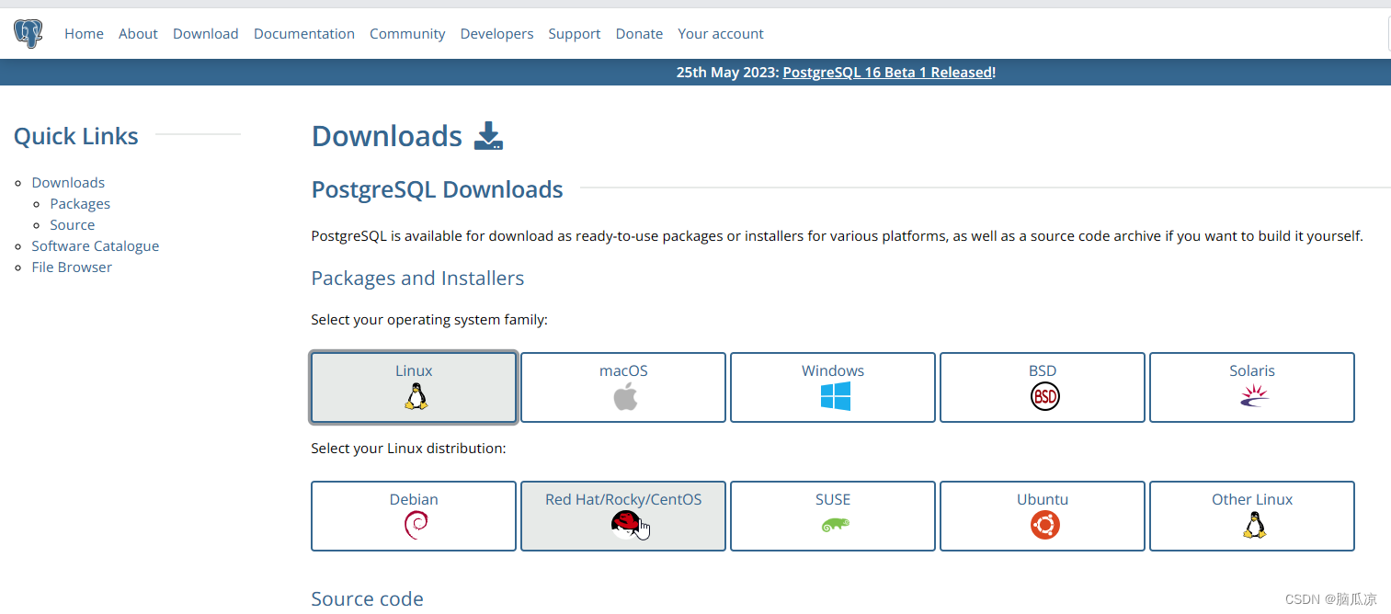The height and width of the screenshot is (614, 1391).
Task: Click 'Select your Linux distribution:' text
Action: coord(409,449)
